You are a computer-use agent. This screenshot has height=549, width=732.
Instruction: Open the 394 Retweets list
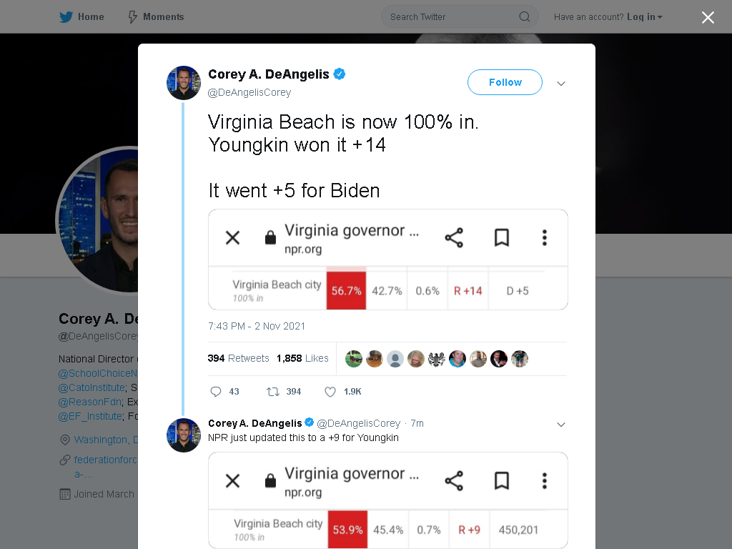click(x=238, y=358)
